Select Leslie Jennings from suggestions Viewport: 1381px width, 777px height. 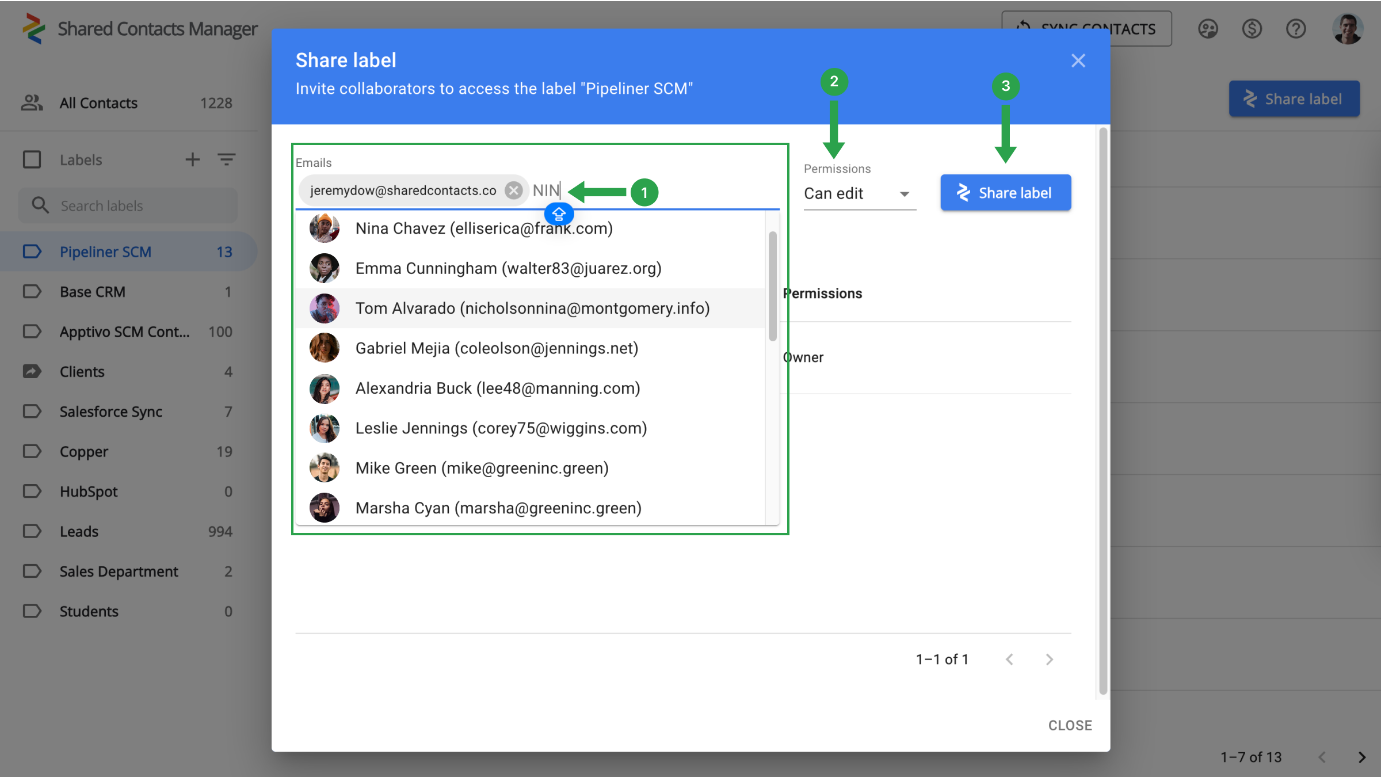[530, 428]
